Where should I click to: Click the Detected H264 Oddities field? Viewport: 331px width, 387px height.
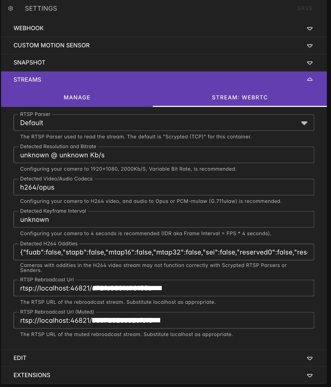[x=164, y=252]
